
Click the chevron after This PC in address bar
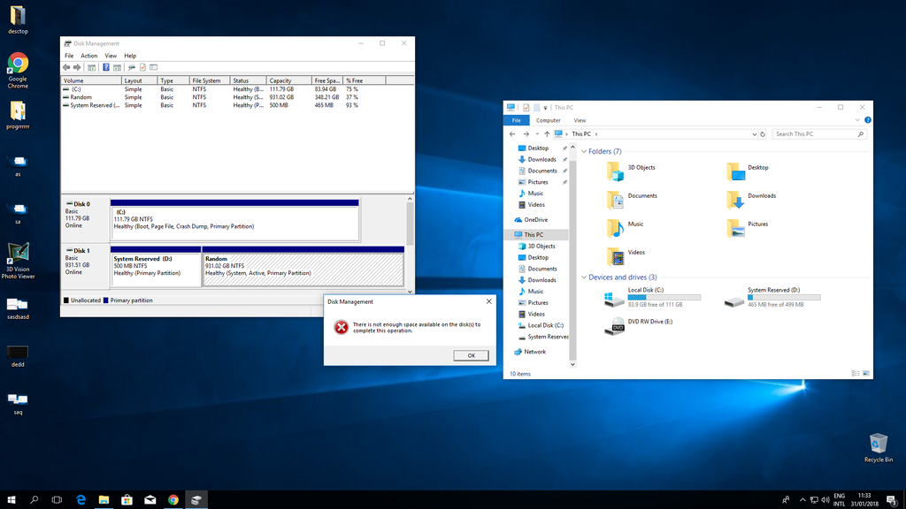coord(596,134)
